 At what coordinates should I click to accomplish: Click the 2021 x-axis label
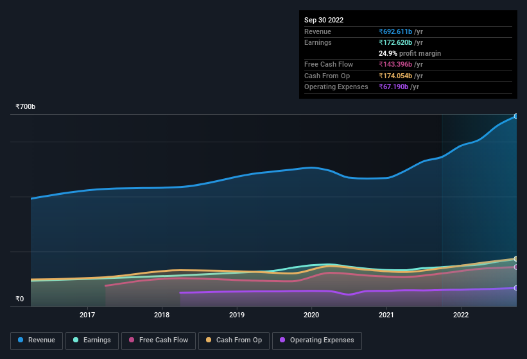386,315
